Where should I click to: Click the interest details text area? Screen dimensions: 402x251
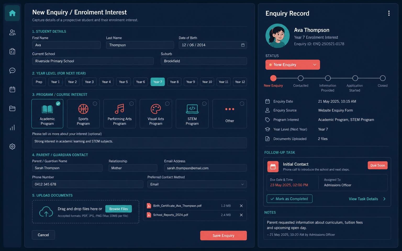coord(139,143)
